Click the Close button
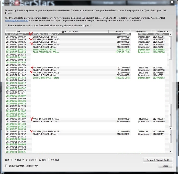The width and height of the screenshot is (179, 174). tap(165, 166)
